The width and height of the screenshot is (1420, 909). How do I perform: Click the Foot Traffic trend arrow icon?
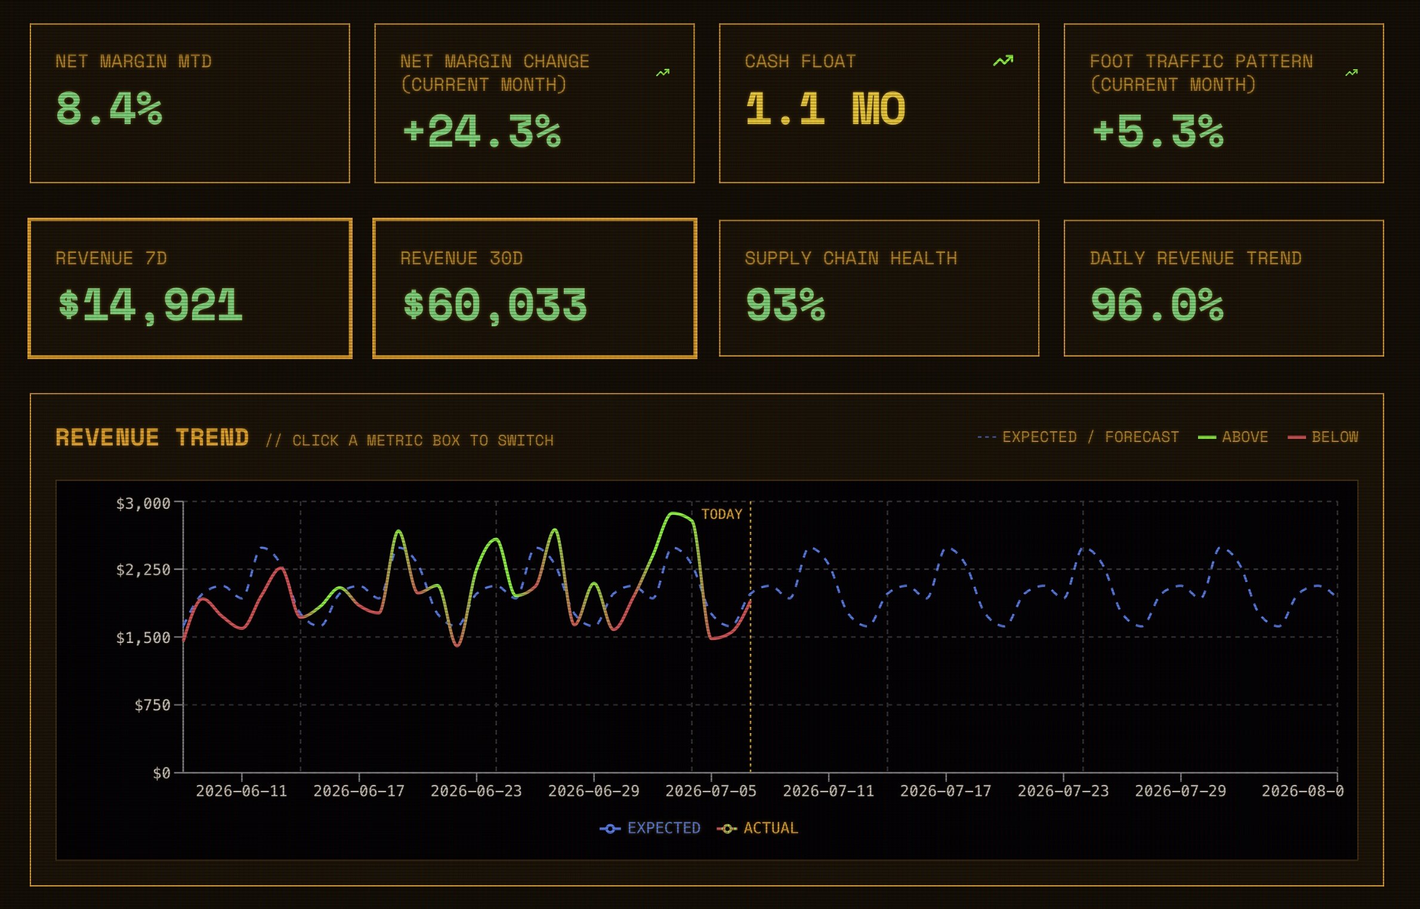(1352, 73)
